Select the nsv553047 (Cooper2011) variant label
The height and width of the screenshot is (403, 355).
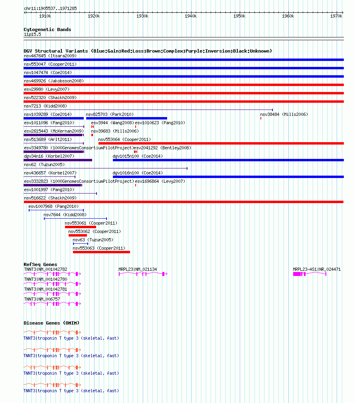[x=50, y=64]
